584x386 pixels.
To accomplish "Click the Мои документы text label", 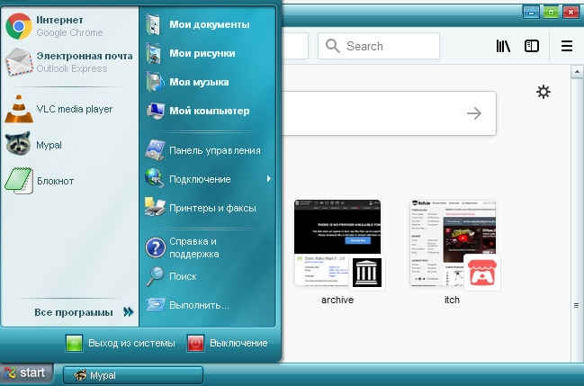I will [210, 24].
